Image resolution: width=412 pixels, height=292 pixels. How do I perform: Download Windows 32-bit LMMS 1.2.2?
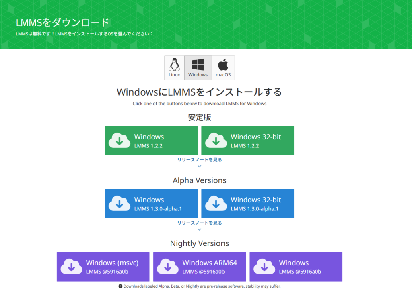coord(247,141)
